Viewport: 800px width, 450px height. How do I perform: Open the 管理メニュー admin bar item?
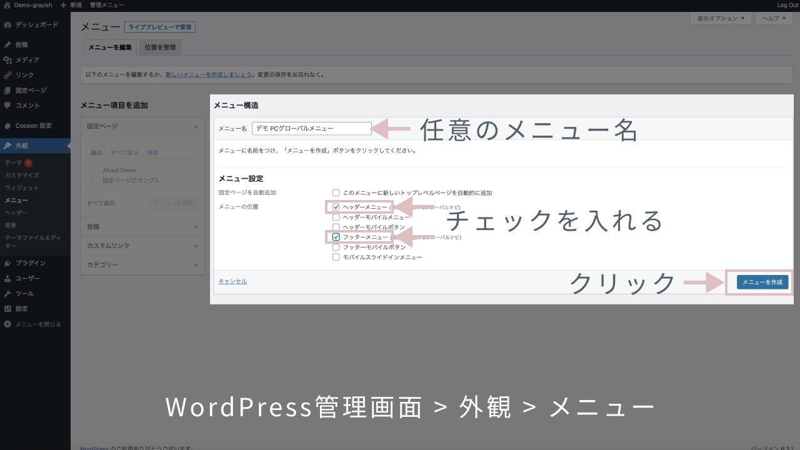tap(107, 5)
